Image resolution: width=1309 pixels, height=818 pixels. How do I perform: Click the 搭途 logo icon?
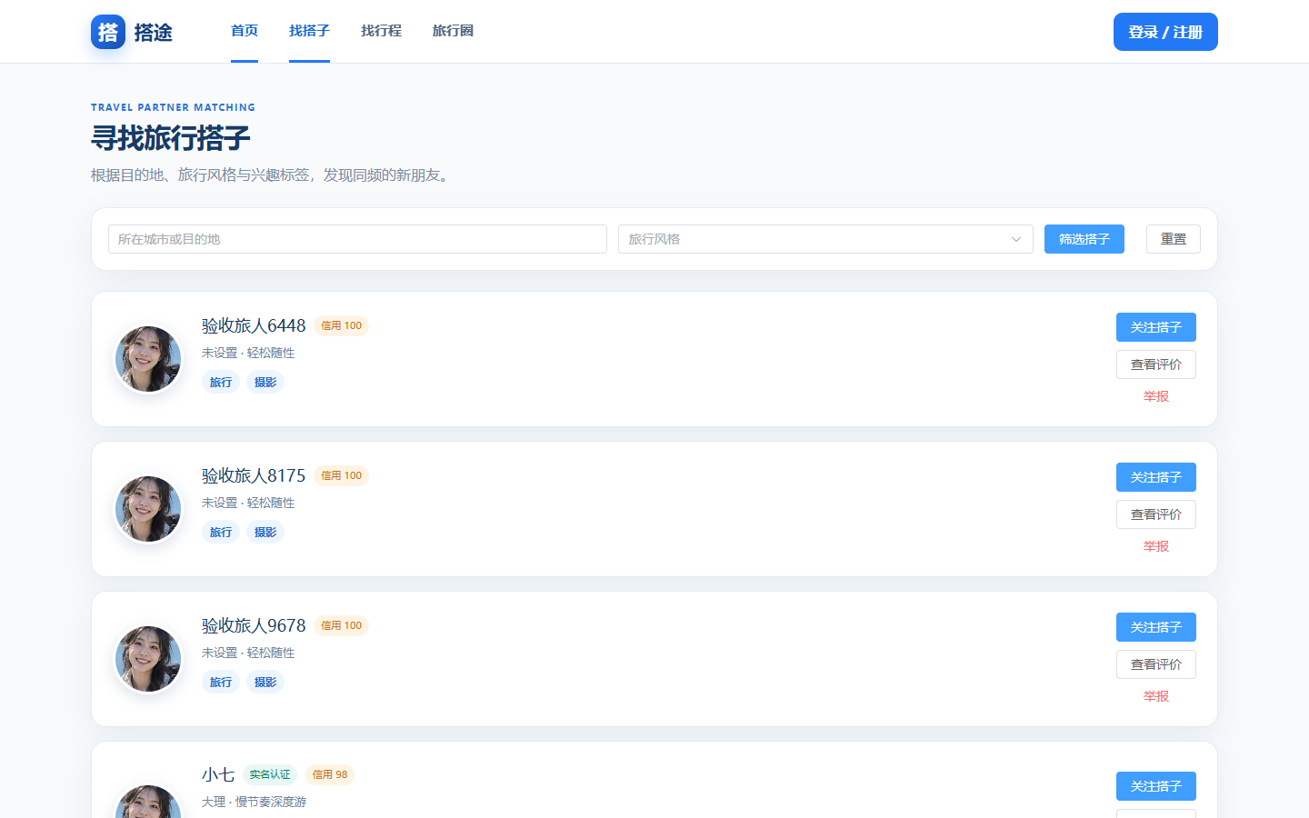(108, 32)
